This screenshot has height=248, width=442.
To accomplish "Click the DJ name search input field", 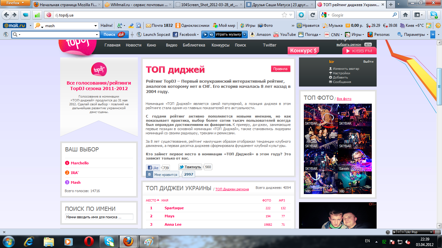I will coord(99,217).
